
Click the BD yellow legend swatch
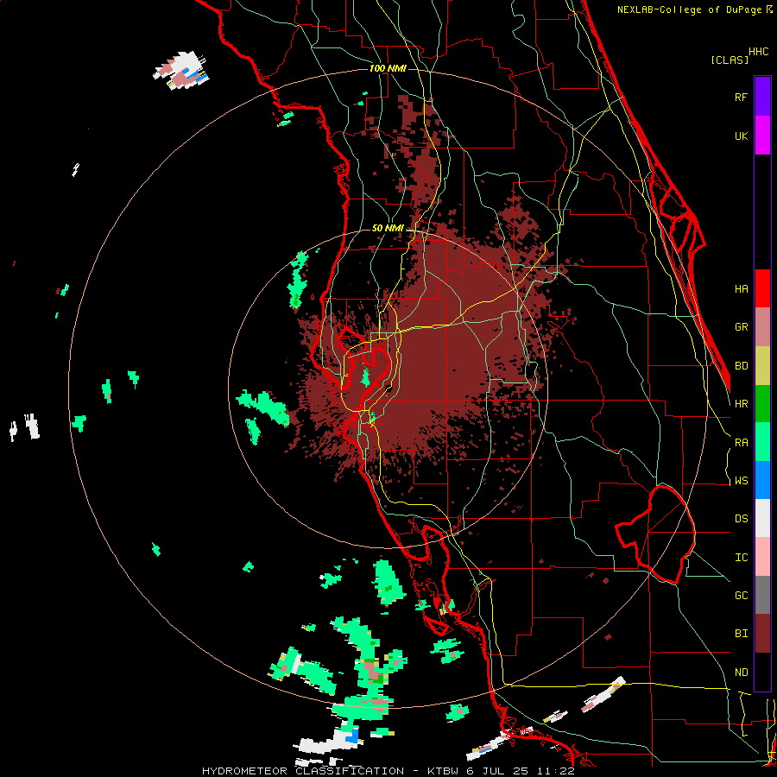pyautogui.click(x=762, y=365)
